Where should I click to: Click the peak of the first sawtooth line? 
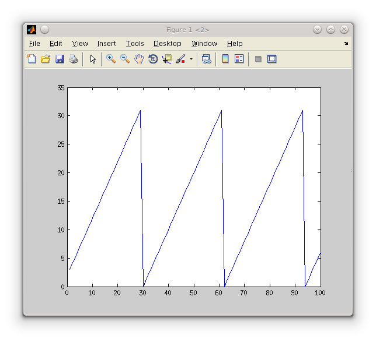pos(140,111)
